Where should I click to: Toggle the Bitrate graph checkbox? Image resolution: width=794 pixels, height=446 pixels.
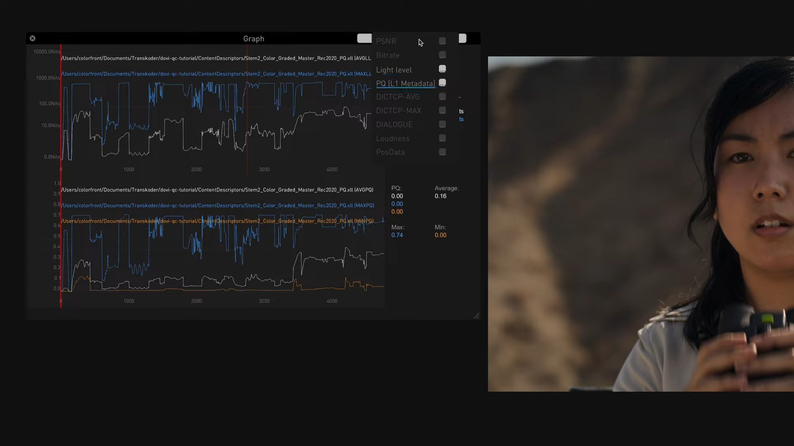click(442, 55)
